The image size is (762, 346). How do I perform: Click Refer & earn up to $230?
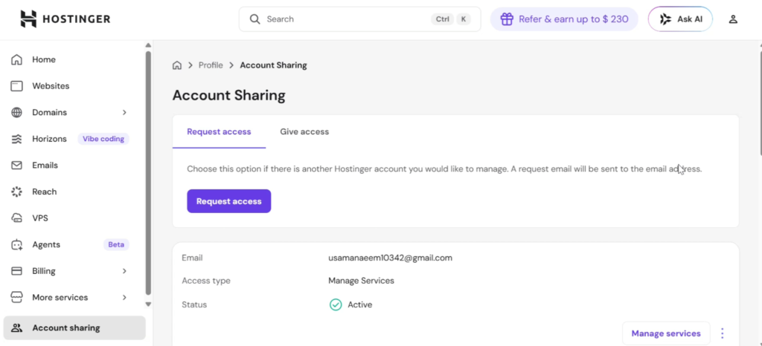point(564,19)
